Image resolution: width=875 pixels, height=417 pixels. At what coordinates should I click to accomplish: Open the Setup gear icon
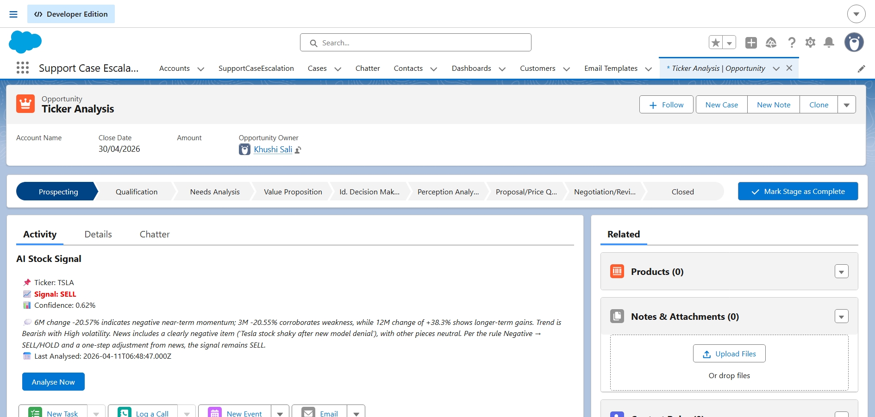coord(810,43)
